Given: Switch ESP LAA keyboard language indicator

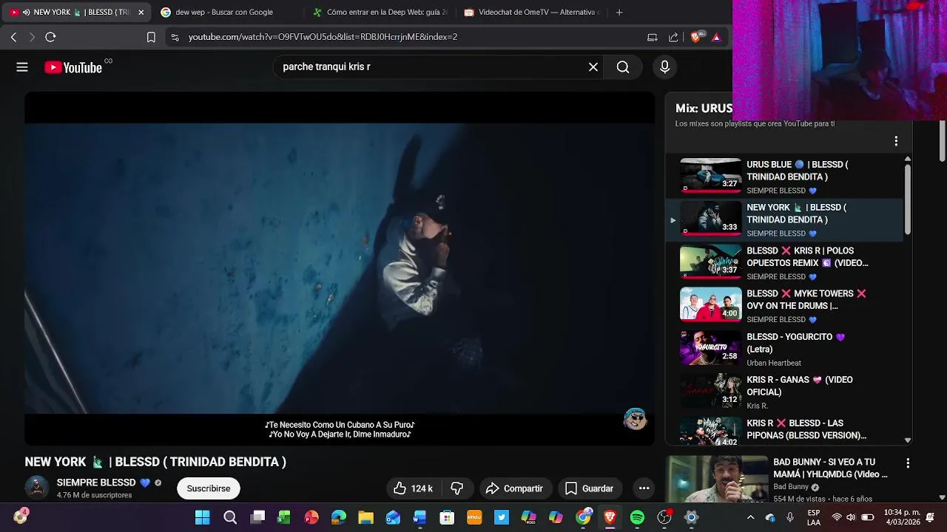Looking at the screenshot, I should click(x=813, y=517).
